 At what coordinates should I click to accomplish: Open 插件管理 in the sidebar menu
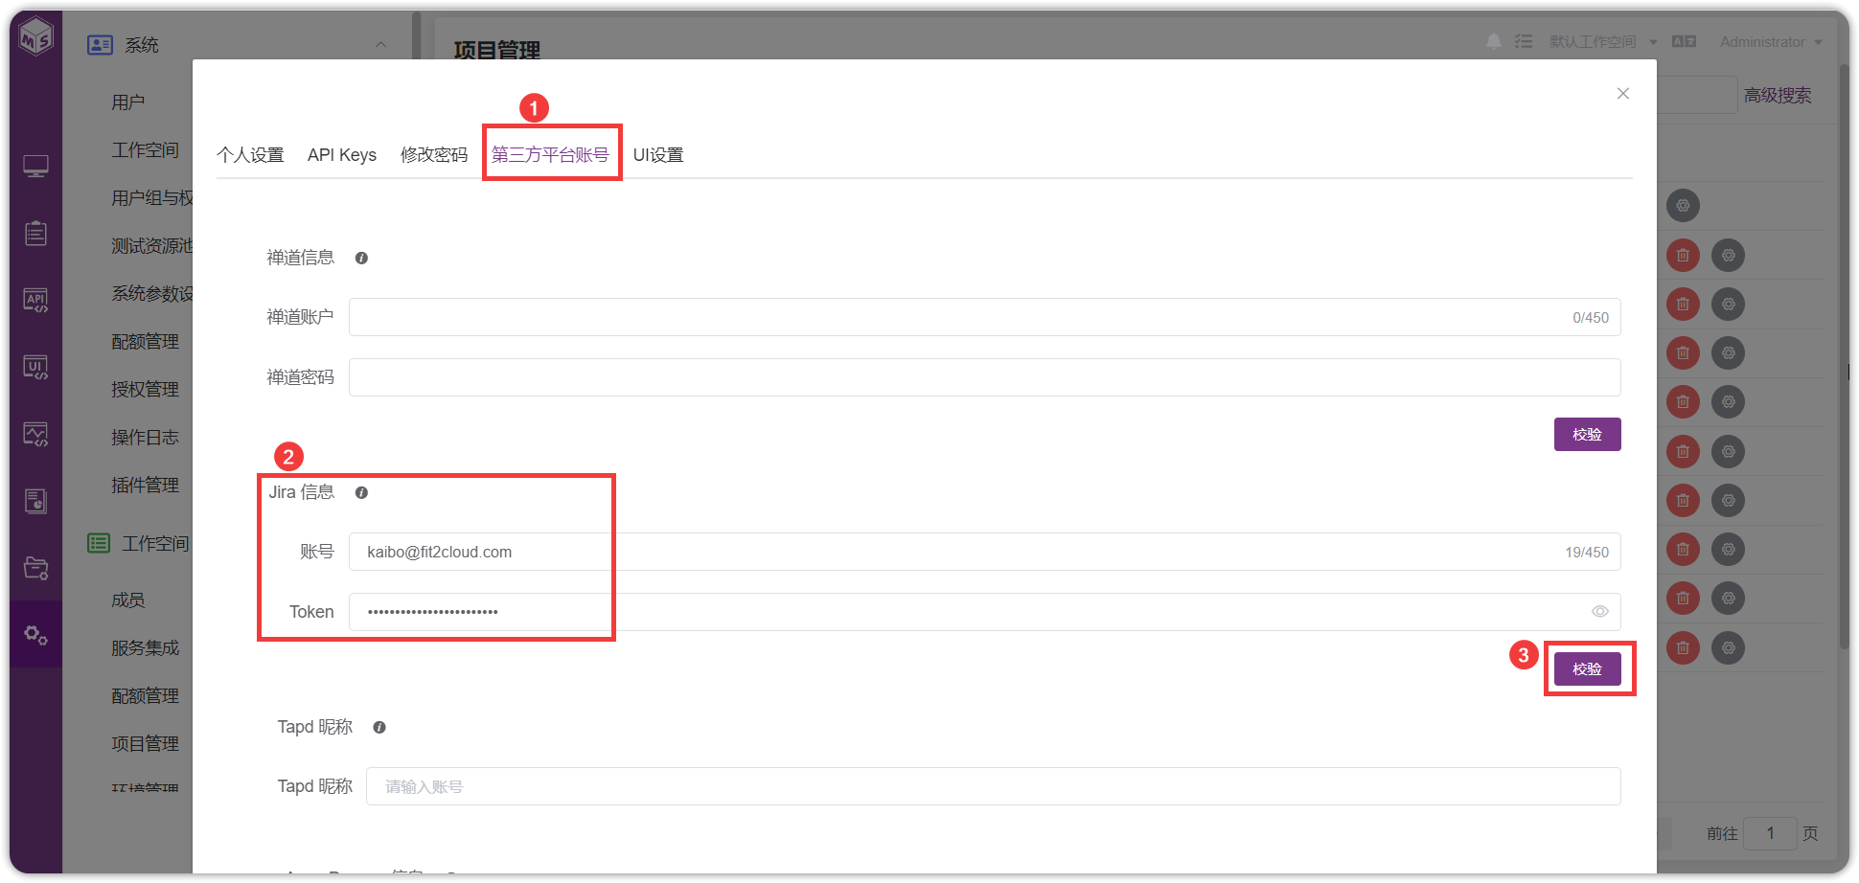[145, 486]
